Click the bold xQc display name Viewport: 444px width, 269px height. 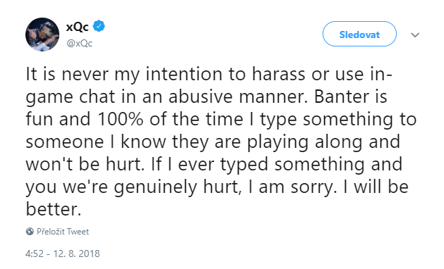(78, 27)
